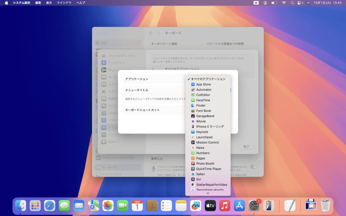Open the Apple menu
This screenshot has width=346, height=216.
6,3
